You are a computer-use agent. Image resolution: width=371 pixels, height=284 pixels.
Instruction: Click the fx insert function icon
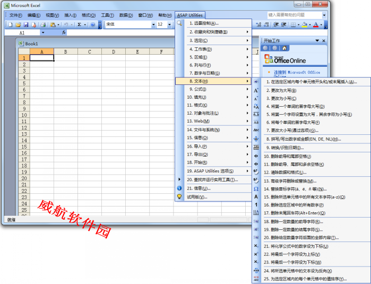pyautogui.click(x=64, y=32)
